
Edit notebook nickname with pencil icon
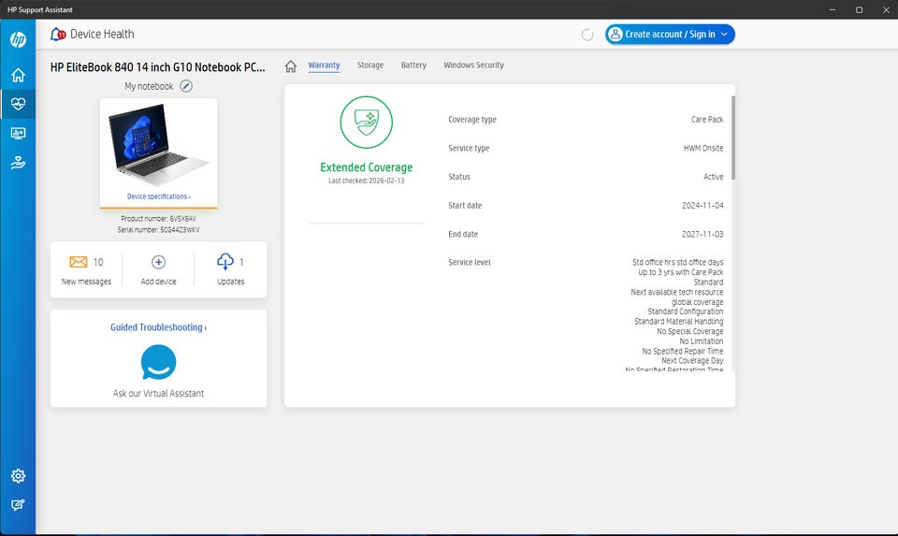(186, 86)
